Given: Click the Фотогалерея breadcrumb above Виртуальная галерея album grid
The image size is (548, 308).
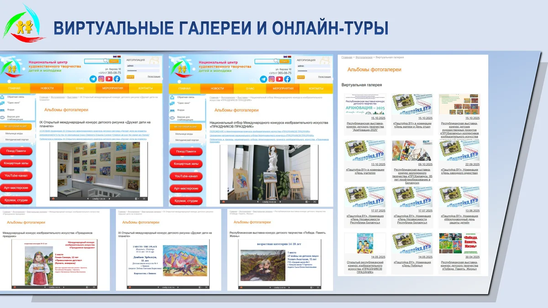Looking at the screenshot, I should pyautogui.click(x=364, y=57).
